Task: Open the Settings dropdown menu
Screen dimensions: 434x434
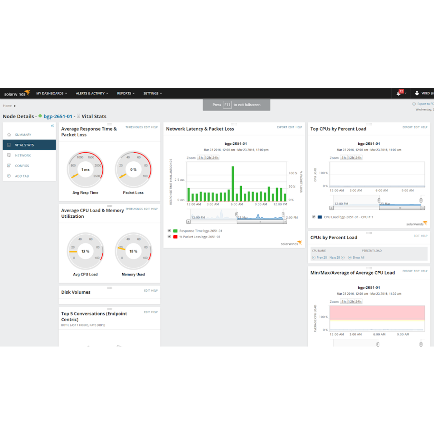Action: click(153, 93)
